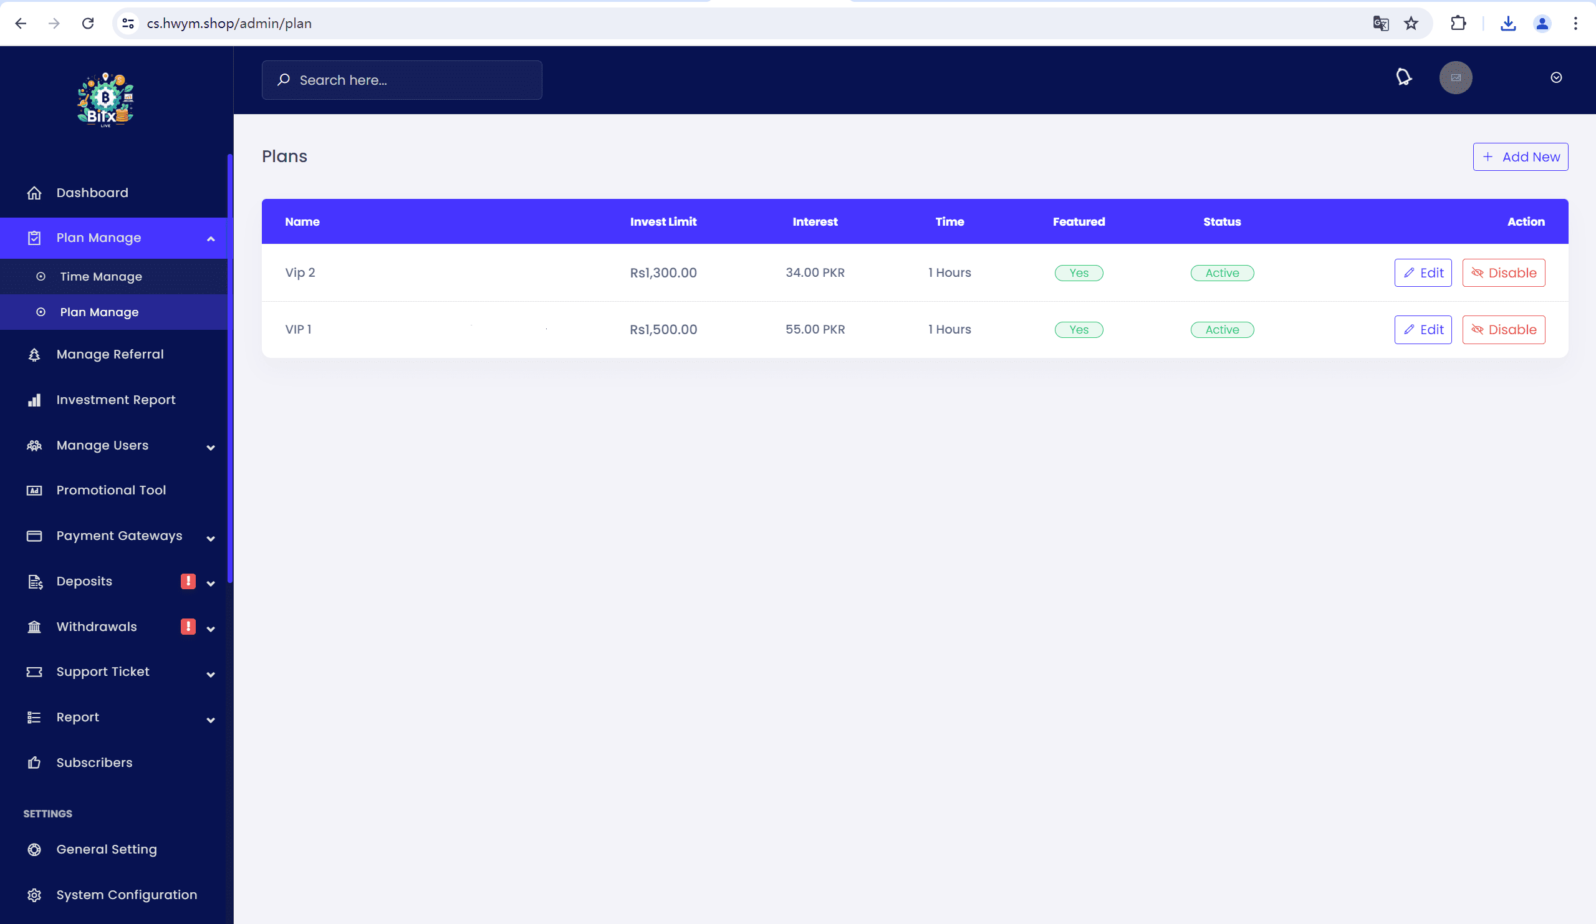This screenshot has width=1596, height=924.
Task: Click the Add New plan button
Action: pyautogui.click(x=1520, y=157)
